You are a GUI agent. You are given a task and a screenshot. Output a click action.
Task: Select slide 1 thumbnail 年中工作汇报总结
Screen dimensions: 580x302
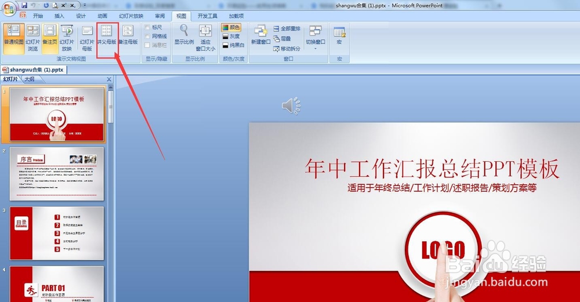(57, 114)
